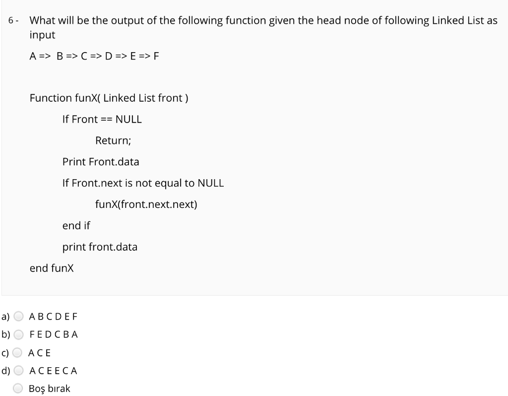The width and height of the screenshot is (508, 396).
Task: Select radio button for option a
Action: click(18, 316)
